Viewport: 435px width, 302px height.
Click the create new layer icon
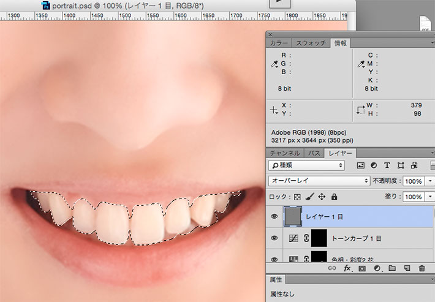(x=406, y=268)
